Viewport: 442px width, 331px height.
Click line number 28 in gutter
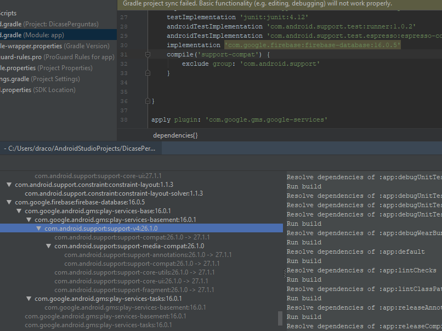(124, 26)
